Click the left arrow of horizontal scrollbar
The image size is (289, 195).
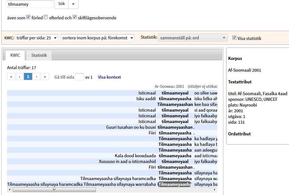coord(10,190)
